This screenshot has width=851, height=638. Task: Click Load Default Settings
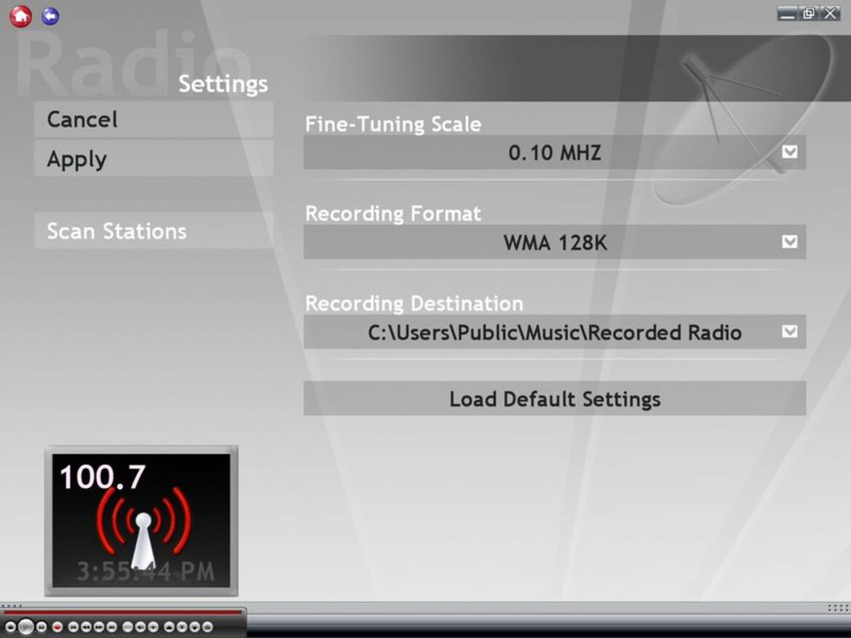pyautogui.click(x=555, y=399)
